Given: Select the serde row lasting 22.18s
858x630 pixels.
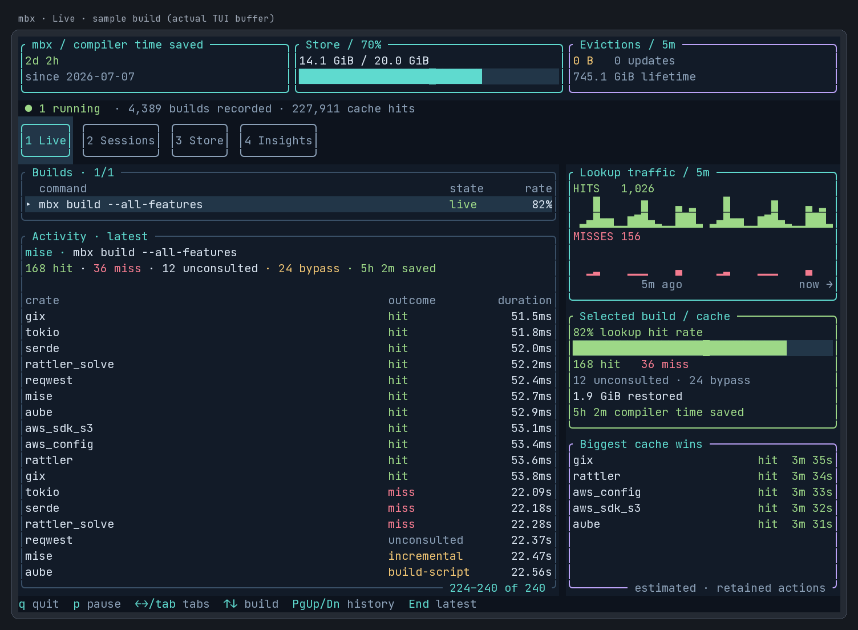Looking at the screenshot, I should [289, 508].
